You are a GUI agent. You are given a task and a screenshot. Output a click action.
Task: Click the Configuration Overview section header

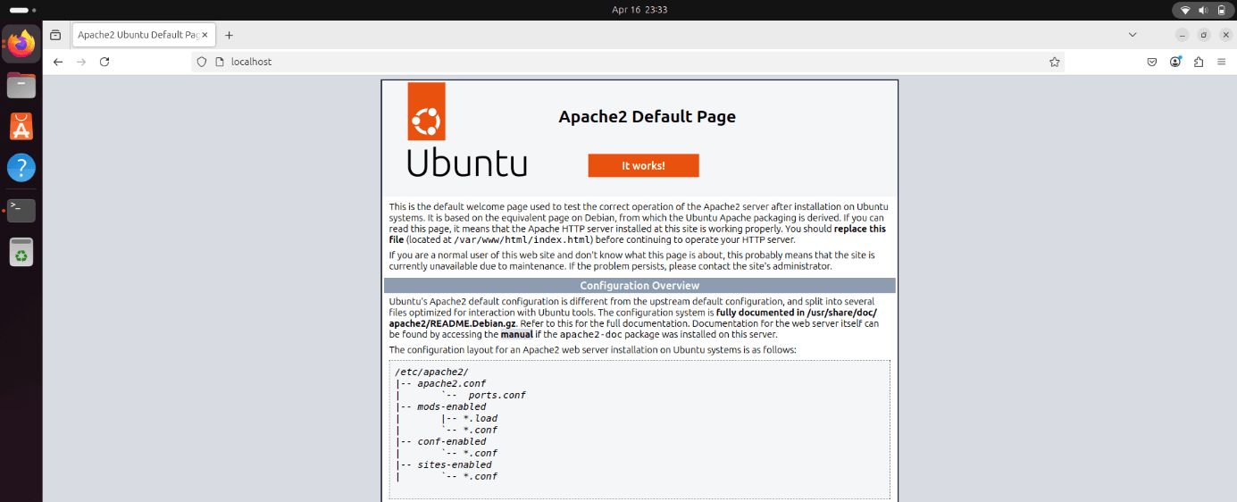[x=639, y=286]
